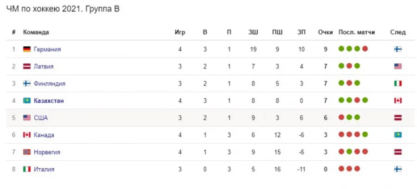The height and width of the screenshot is (189, 417).
Task: Click the Посл. матчи column header
Action: (x=357, y=32)
